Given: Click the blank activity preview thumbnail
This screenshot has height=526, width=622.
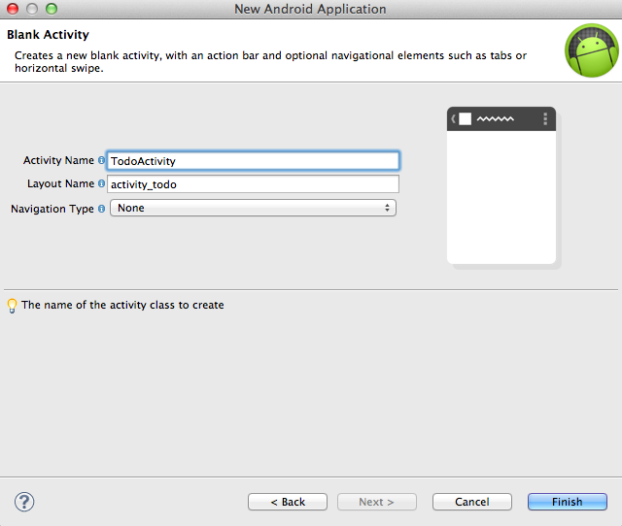Looking at the screenshot, I should click(501, 185).
